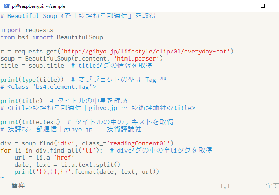279x195 pixels.
Task: Click the 'html.parser' string
Action: click(x=136, y=59)
